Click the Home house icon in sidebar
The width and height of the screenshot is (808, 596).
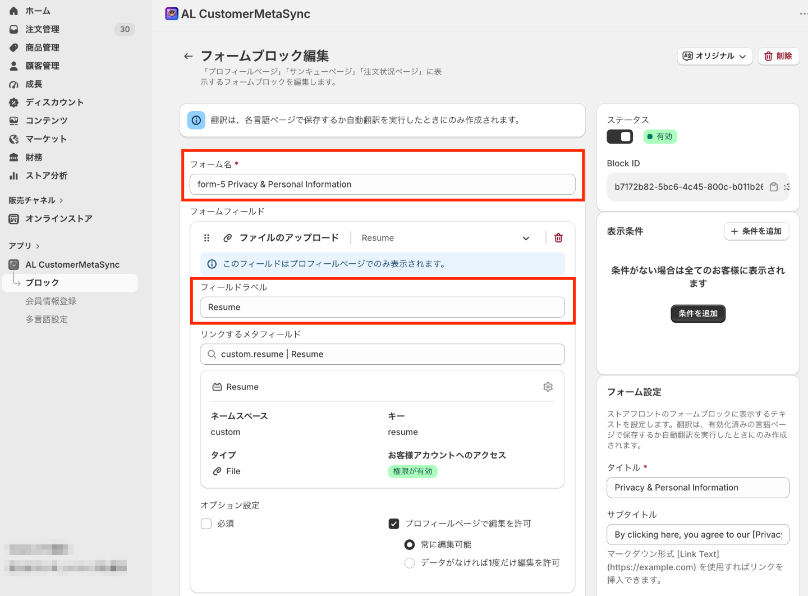pyautogui.click(x=14, y=11)
